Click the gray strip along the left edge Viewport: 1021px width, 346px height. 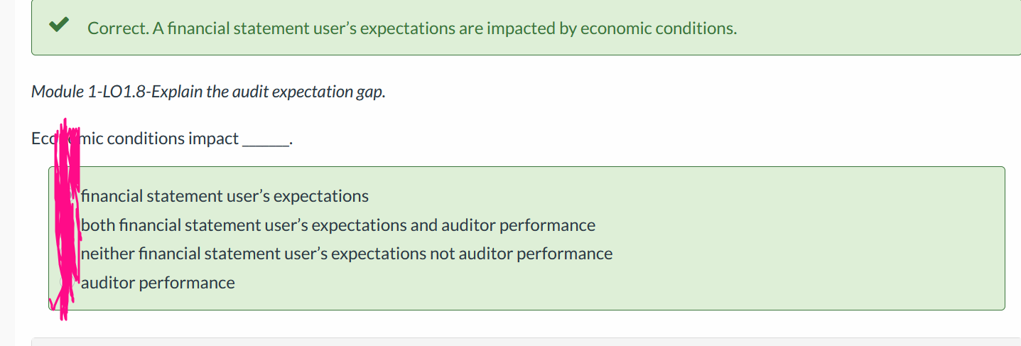pyautogui.click(x=7, y=173)
